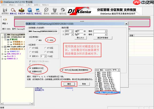The width and height of the screenshot is (154, 109).
Task: Select the USBEFI(1) partition in tree
Action: tap(15, 51)
